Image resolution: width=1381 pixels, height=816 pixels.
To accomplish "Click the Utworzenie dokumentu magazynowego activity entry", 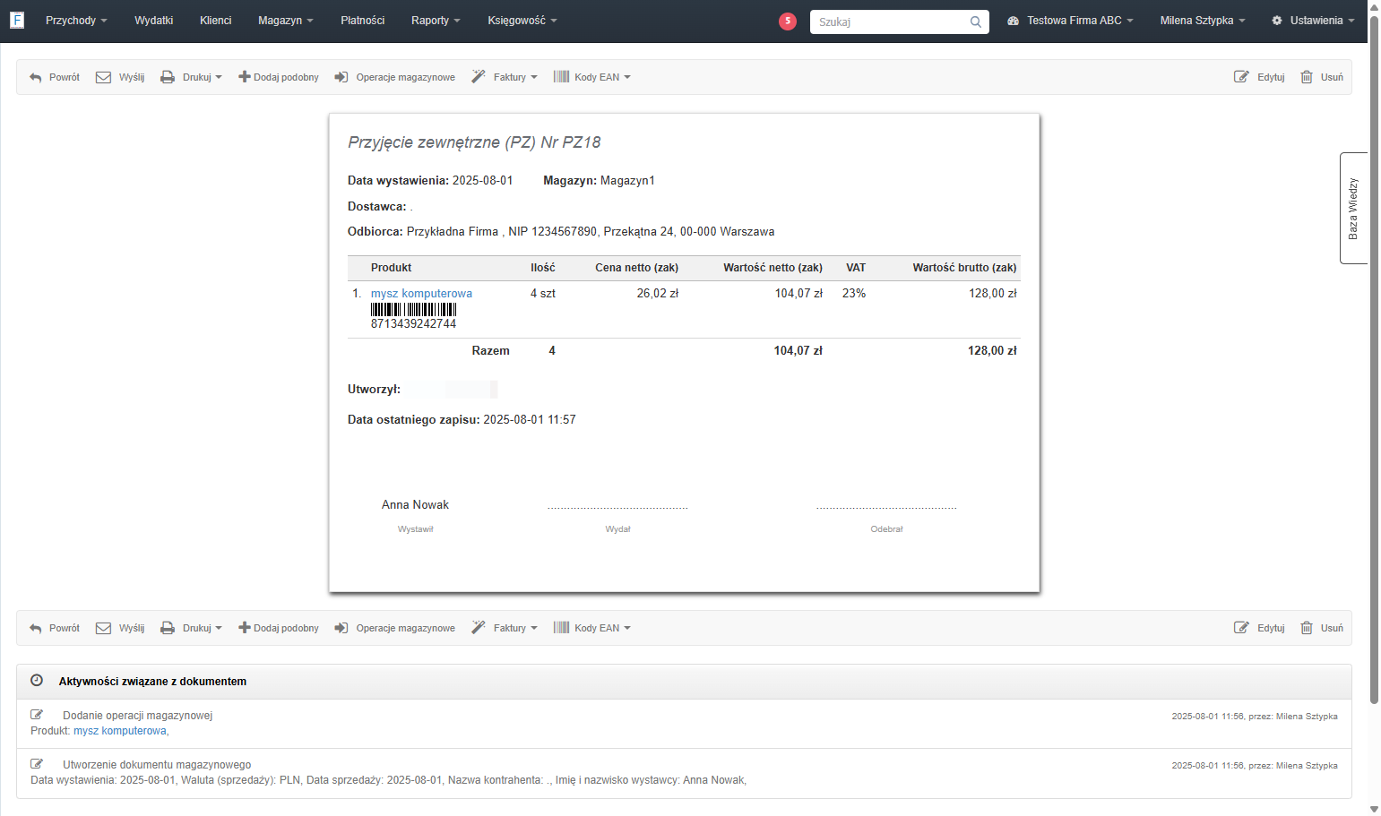I will [x=684, y=772].
